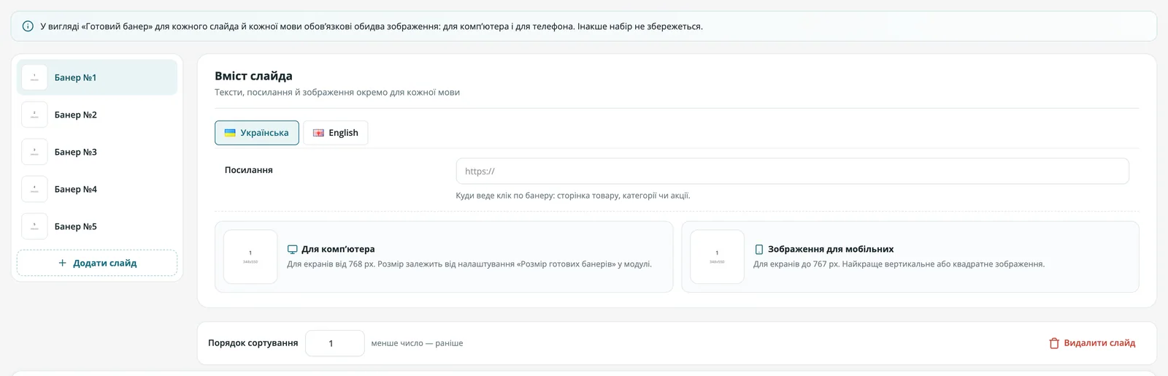Click the Ukrainian flag icon
This screenshot has width=1168, height=376.
(x=230, y=133)
